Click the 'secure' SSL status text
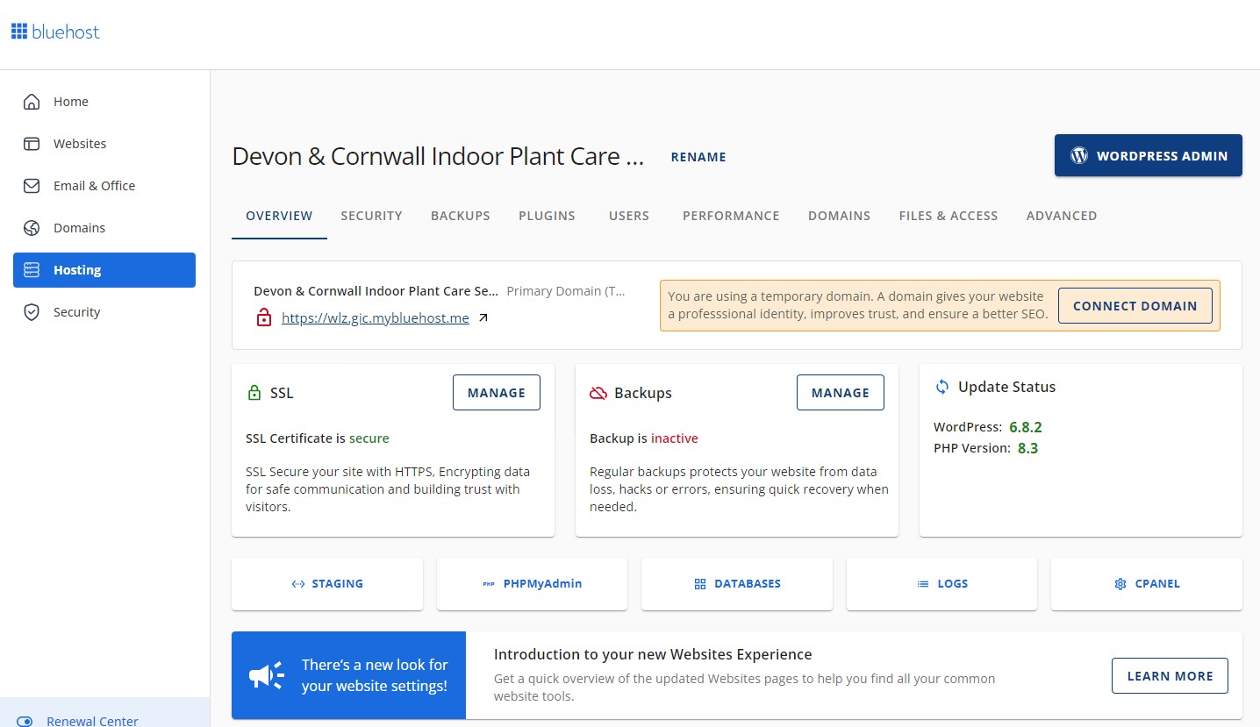Image resolution: width=1260 pixels, height=727 pixels. point(369,438)
